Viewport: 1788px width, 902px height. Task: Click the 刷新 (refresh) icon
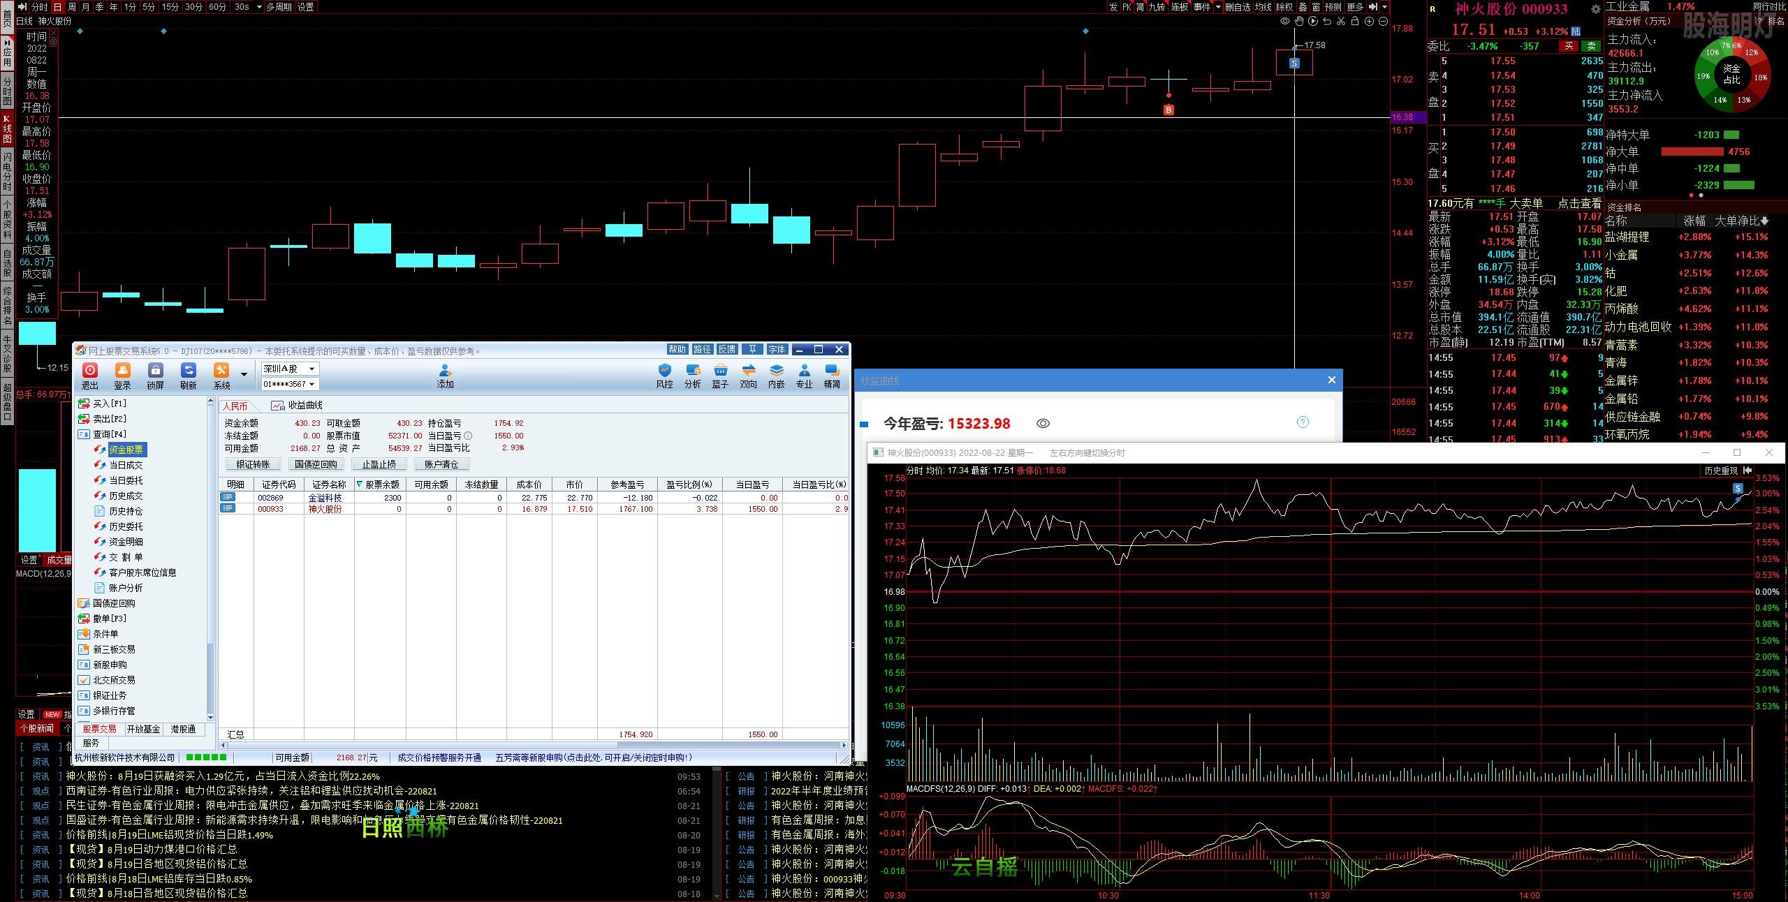(189, 376)
